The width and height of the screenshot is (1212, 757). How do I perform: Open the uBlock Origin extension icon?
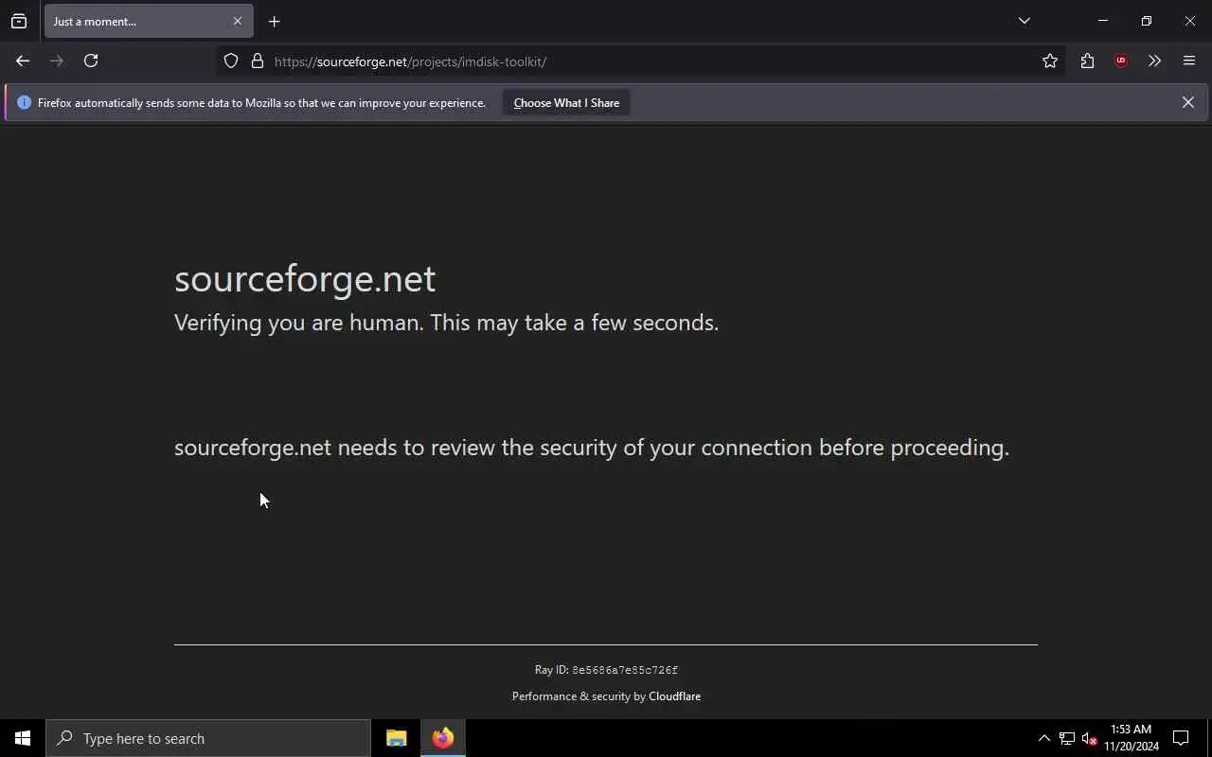1121,61
